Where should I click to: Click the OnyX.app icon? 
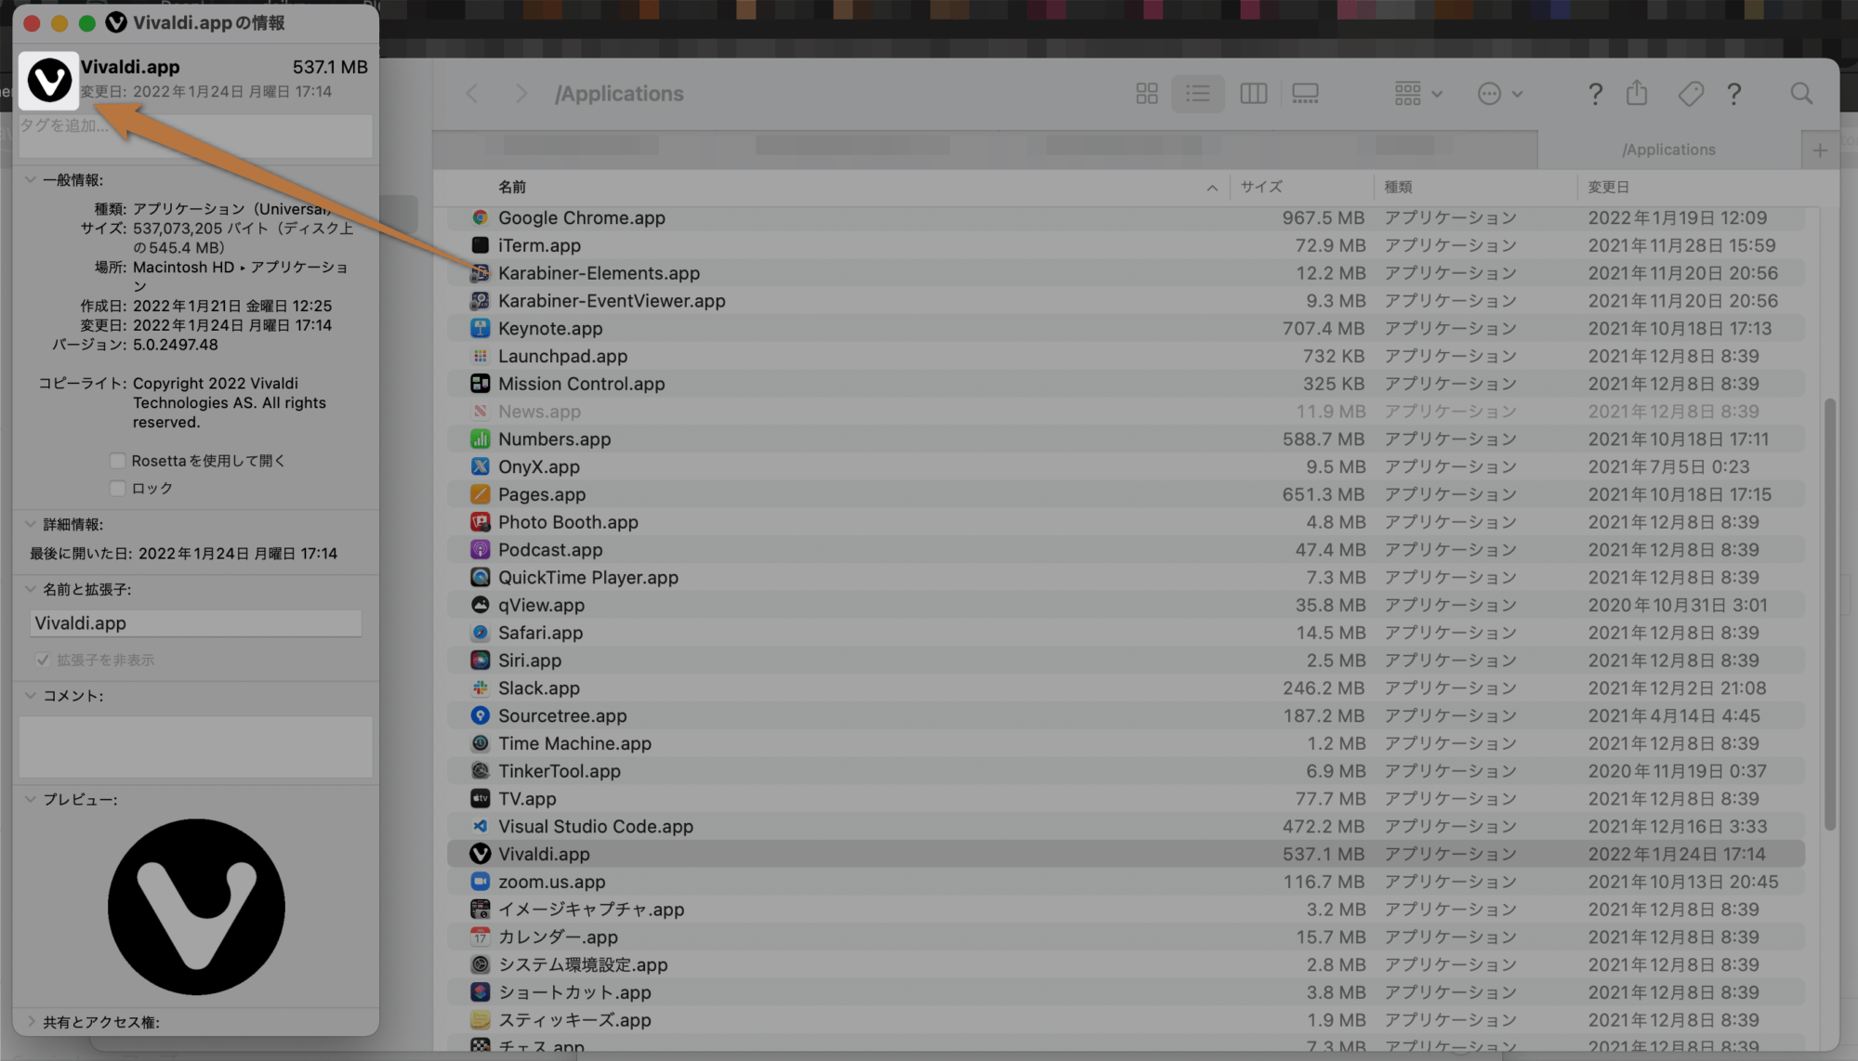coord(480,466)
